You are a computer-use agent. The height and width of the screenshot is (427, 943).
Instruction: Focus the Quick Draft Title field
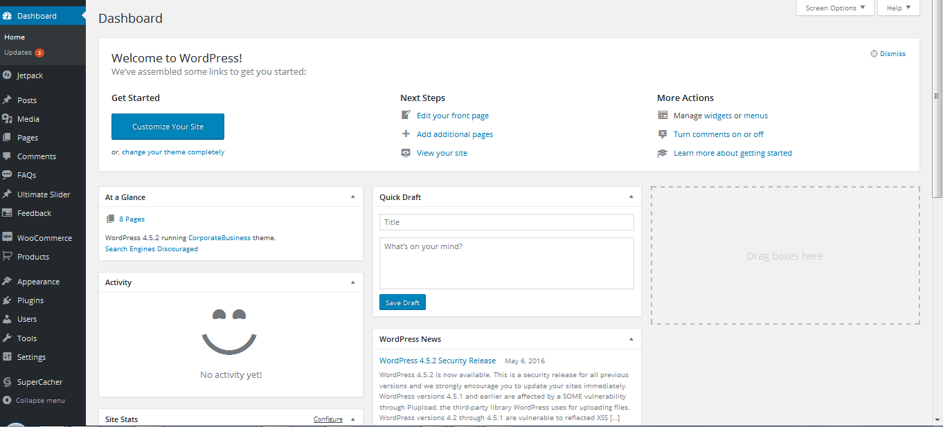[x=507, y=222]
